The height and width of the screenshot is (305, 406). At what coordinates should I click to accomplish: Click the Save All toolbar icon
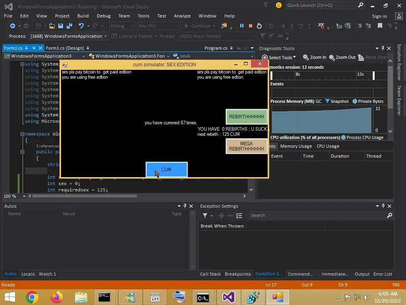pos(69,26)
